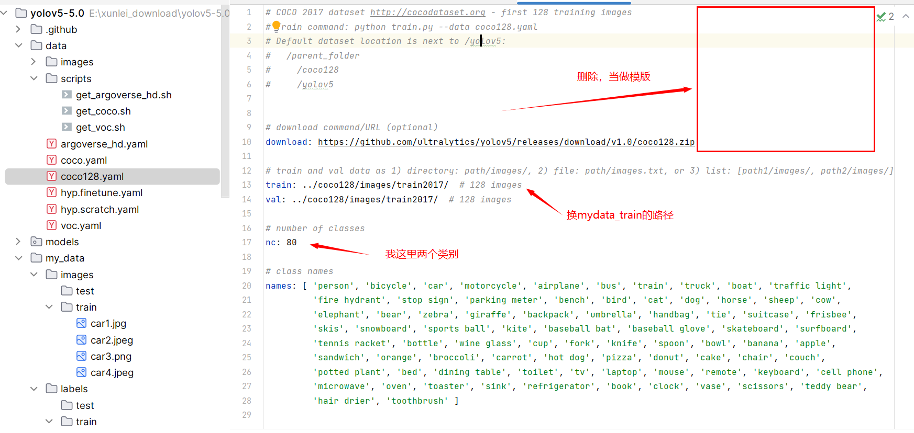
Task: Collapse the labels train folder arrow
Action: click(x=49, y=421)
